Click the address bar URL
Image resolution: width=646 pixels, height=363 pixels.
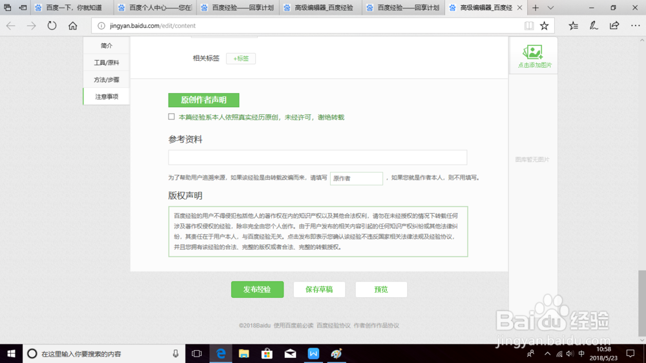pyautogui.click(x=152, y=26)
